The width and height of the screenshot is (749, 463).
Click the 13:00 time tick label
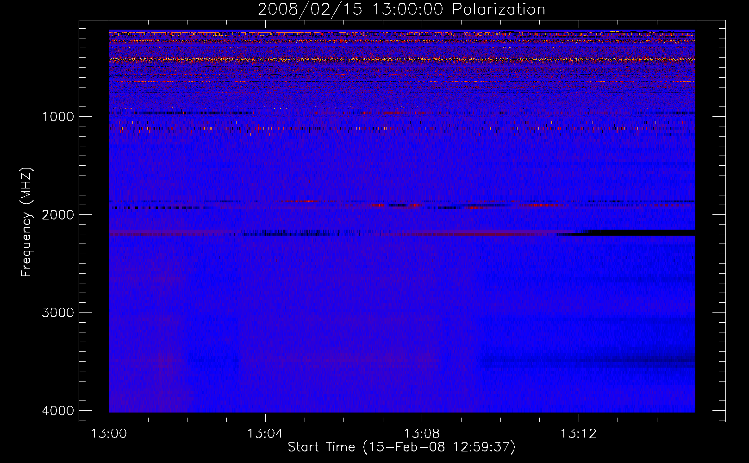[109, 434]
